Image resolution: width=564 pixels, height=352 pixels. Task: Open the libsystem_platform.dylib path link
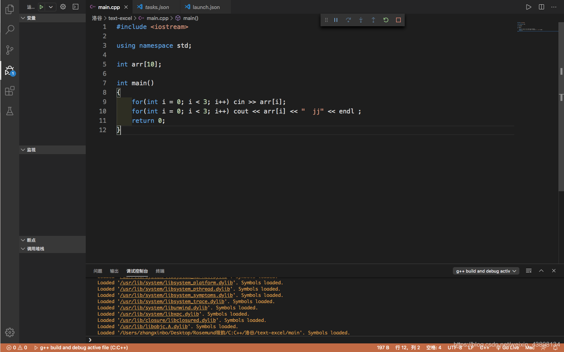[176, 283]
